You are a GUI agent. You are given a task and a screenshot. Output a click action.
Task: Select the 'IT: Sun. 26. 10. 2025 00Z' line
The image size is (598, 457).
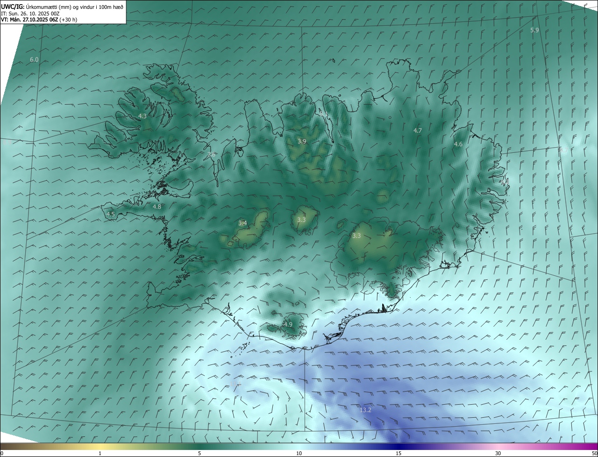30,13
